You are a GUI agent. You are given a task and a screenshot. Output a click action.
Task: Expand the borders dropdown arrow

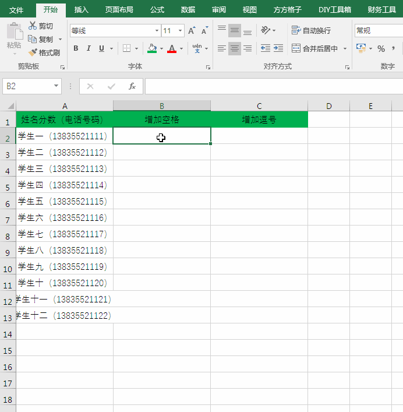(x=136, y=48)
